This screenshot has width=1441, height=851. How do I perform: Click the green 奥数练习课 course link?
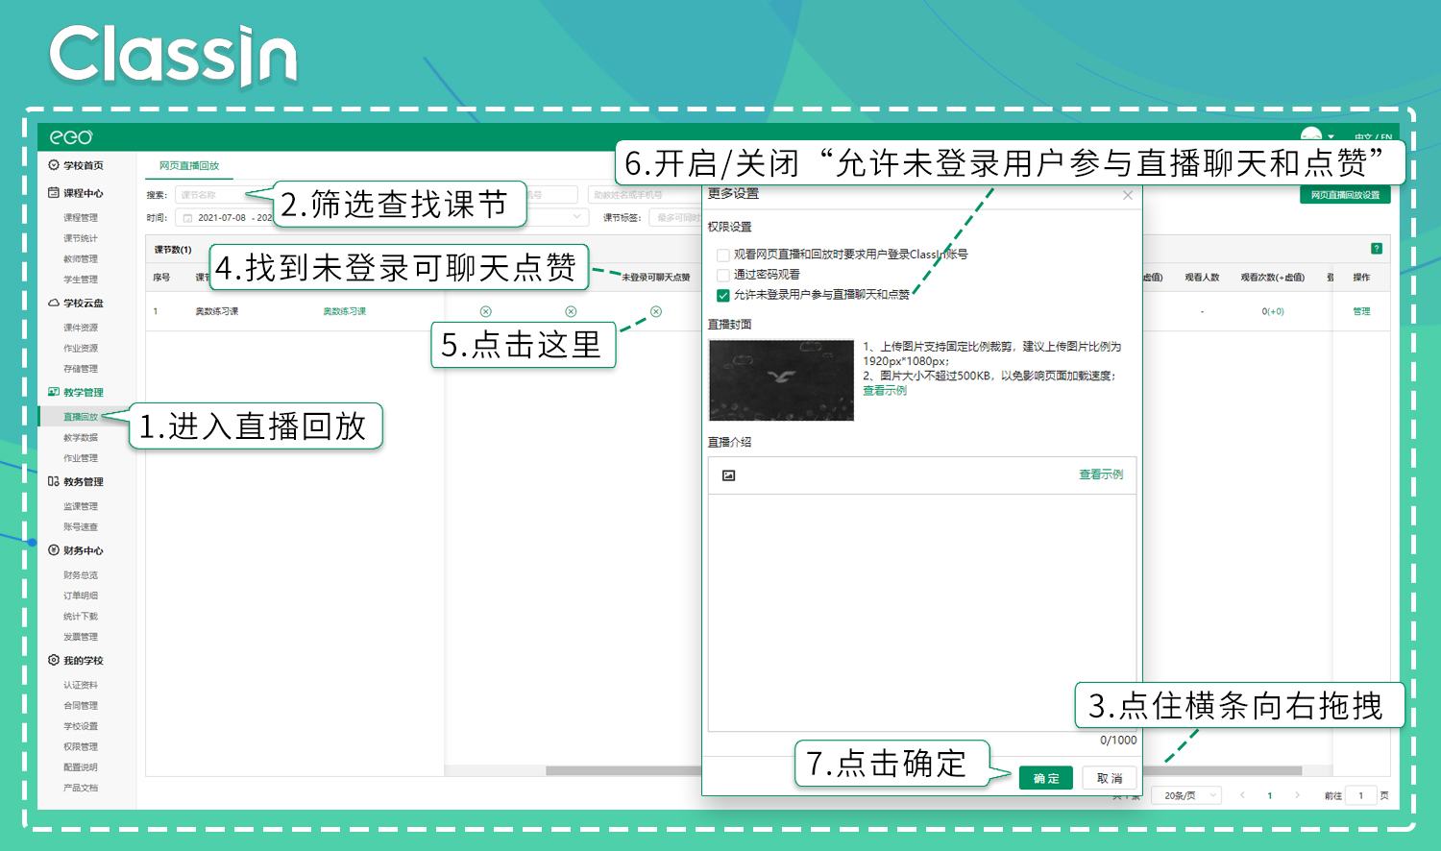click(345, 311)
